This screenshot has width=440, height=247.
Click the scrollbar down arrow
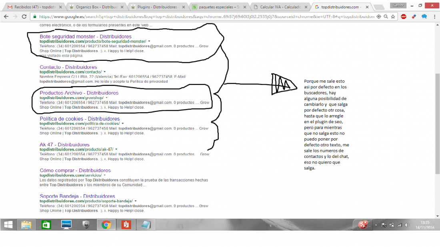point(438,216)
